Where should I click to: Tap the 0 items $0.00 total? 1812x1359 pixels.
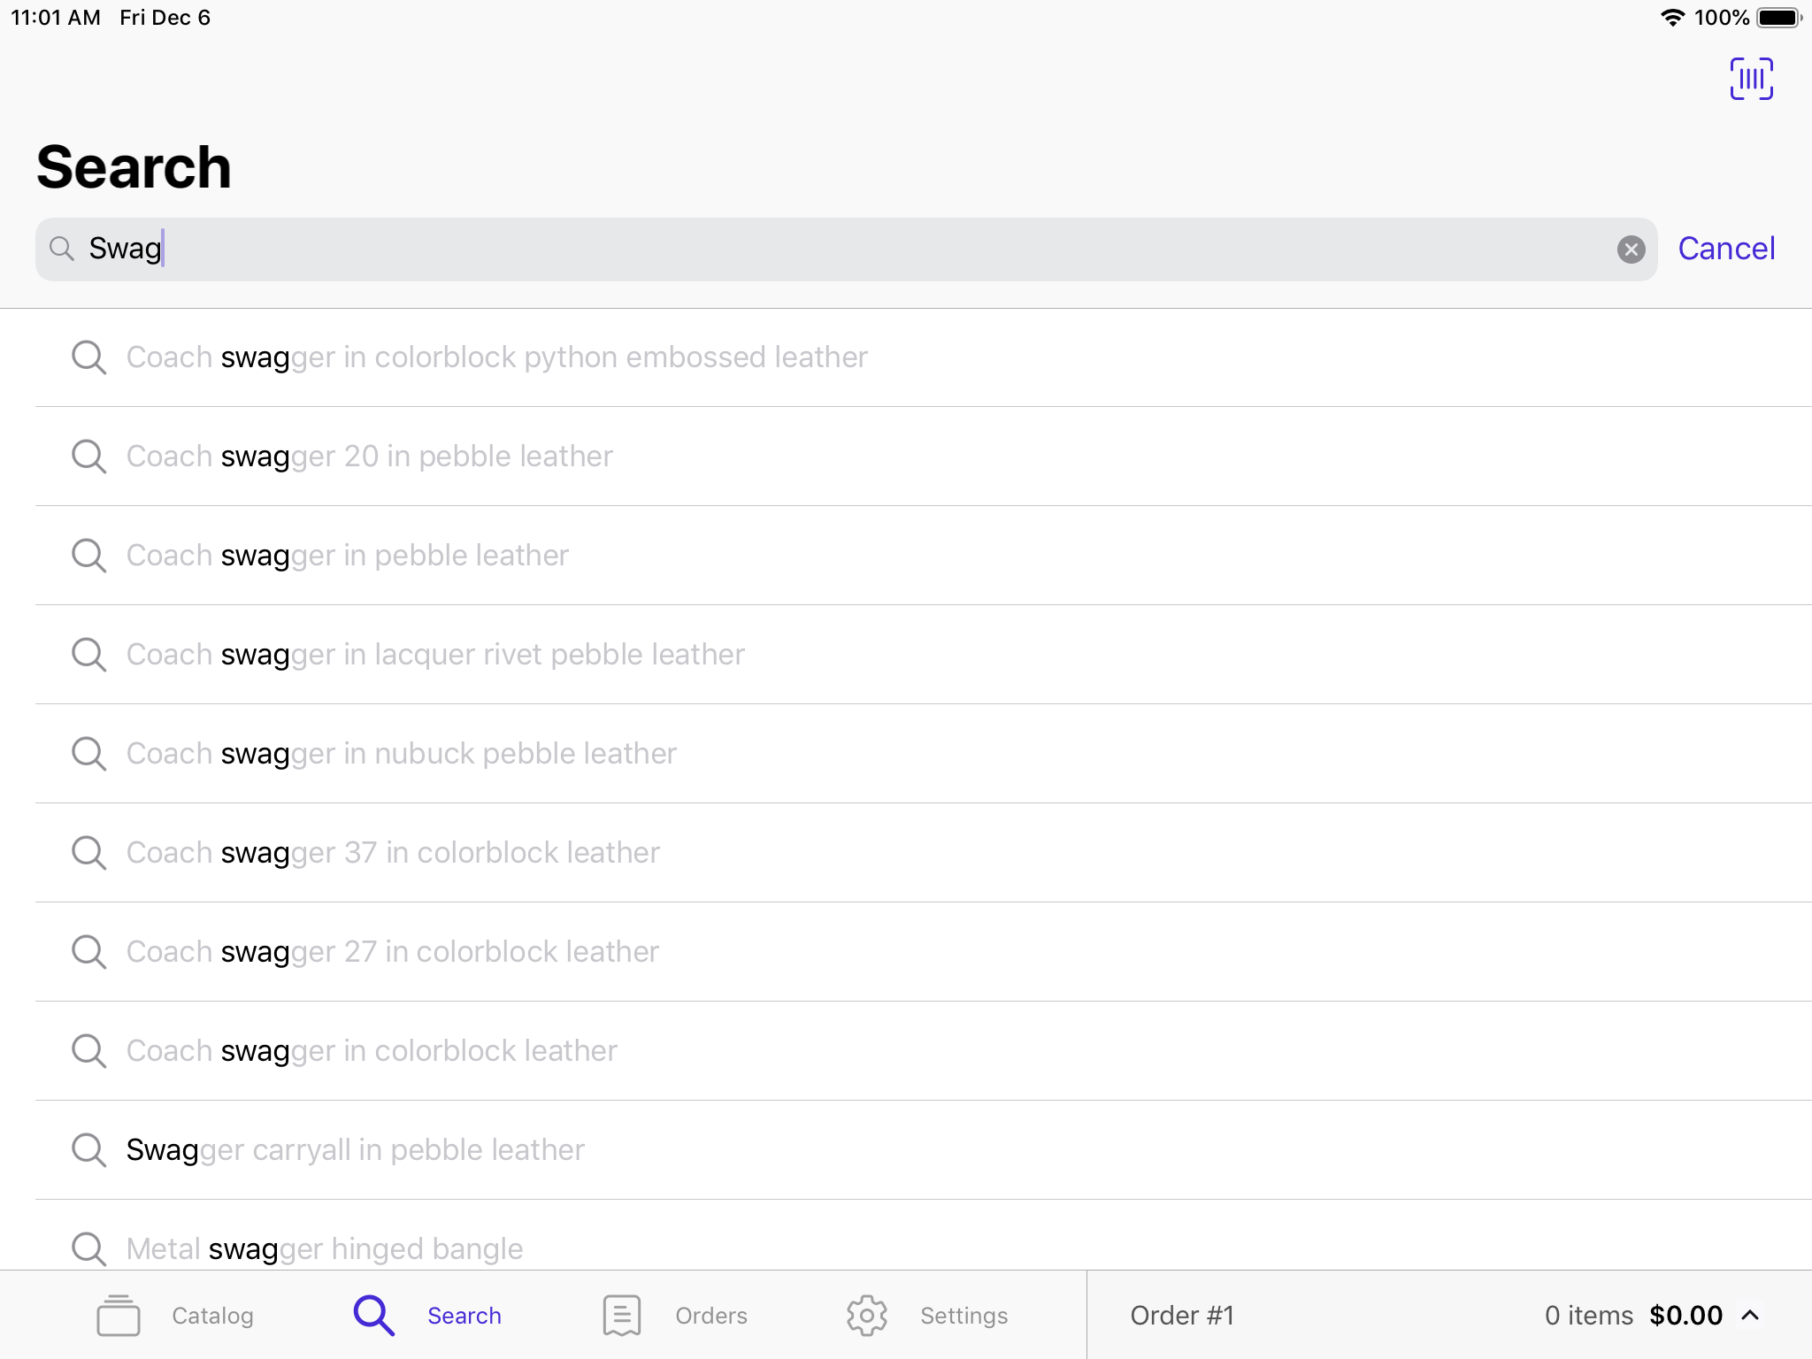pos(1633,1316)
